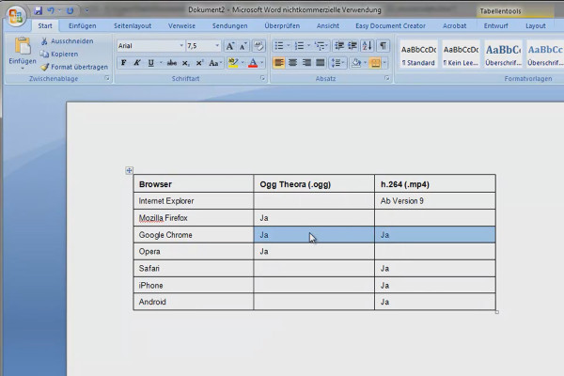Show paragraph marks with the pilcrow icon
The height and width of the screenshot is (376, 564).
pos(384,46)
